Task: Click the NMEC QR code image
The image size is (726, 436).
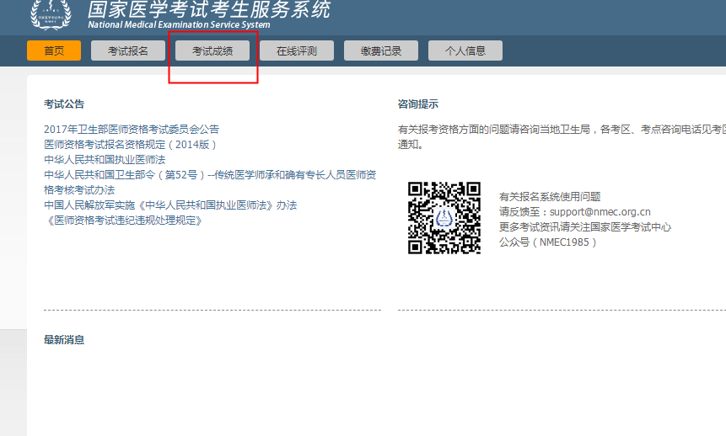Action: [x=444, y=217]
